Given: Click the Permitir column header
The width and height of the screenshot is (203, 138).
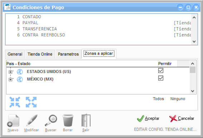Looking at the screenshot, I should [168, 64].
